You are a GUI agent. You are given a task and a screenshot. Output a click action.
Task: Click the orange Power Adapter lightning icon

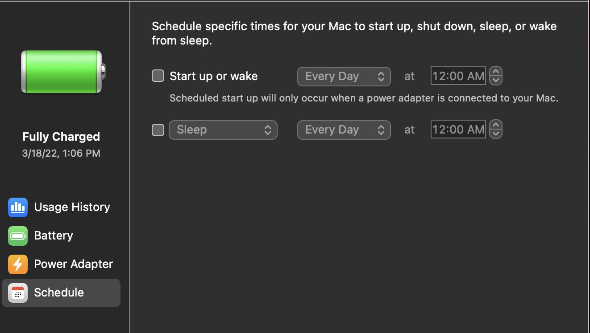[x=18, y=264]
